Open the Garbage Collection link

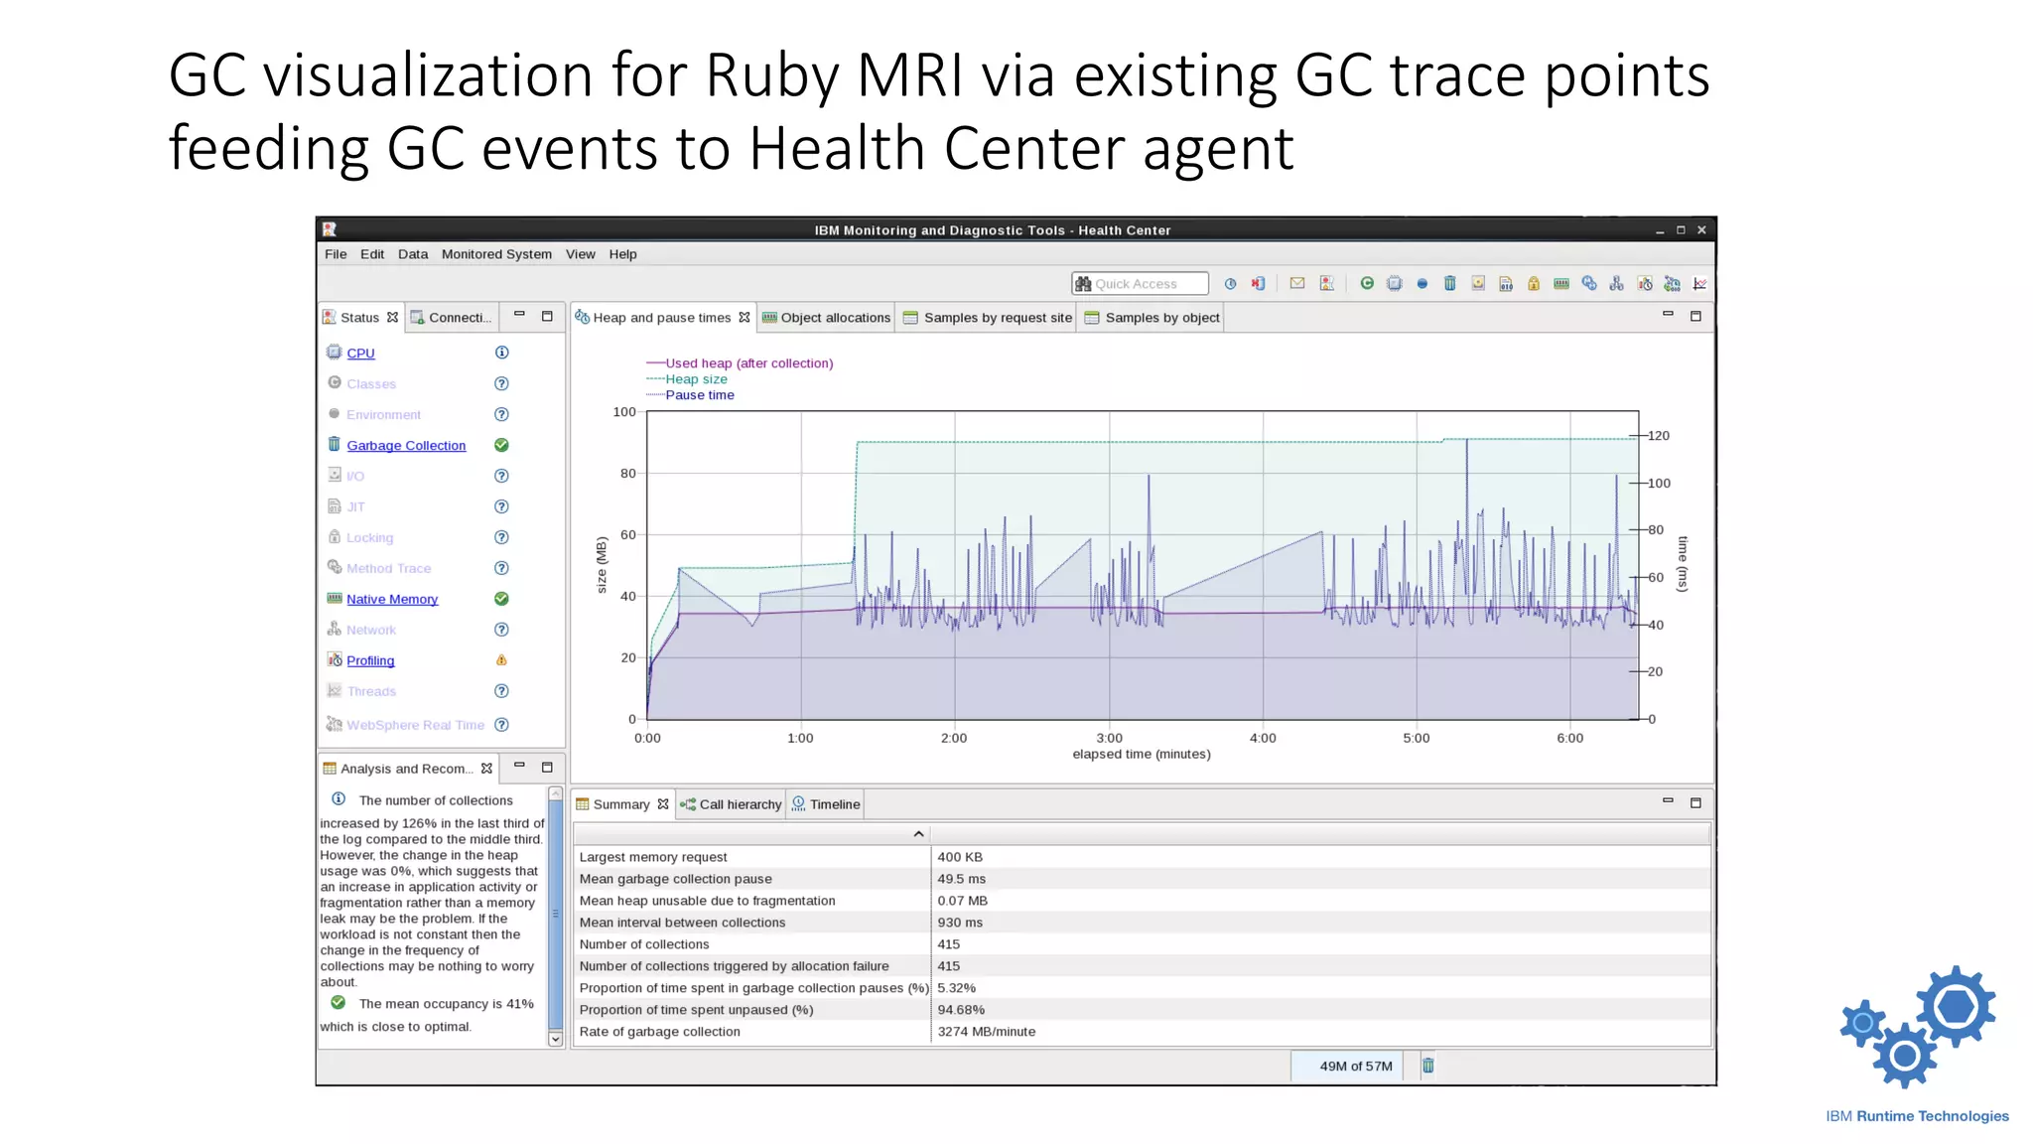(x=406, y=446)
